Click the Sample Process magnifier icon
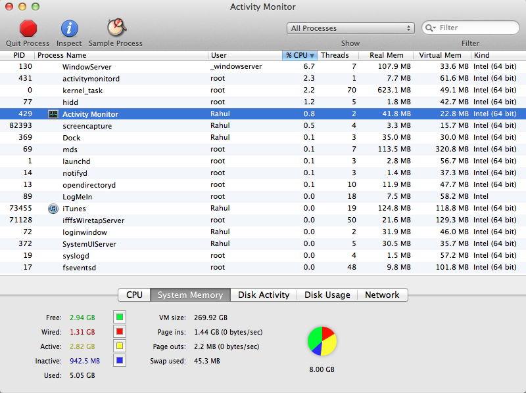Image resolution: width=526 pixels, height=393 pixels. (x=116, y=28)
